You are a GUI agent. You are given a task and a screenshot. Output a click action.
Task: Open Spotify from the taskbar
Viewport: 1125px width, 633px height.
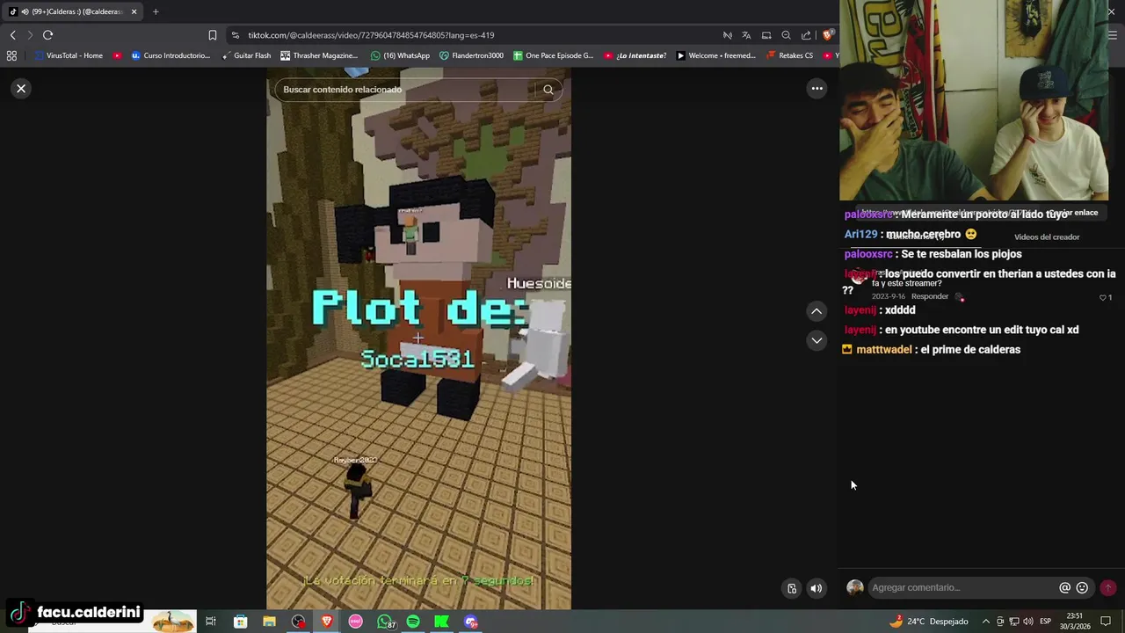pyautogui.click(x=413, y=622)
